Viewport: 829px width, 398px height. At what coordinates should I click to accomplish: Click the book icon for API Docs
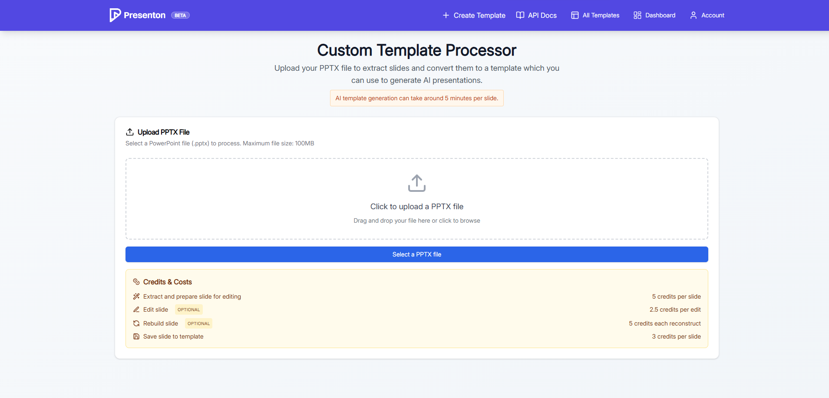pos(520,15)
